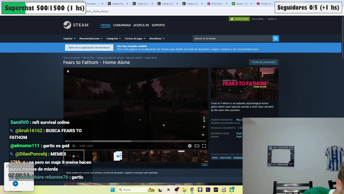Focus the Buscar en la tienda field
The image size is (344, 194).
tap(232, 39)
